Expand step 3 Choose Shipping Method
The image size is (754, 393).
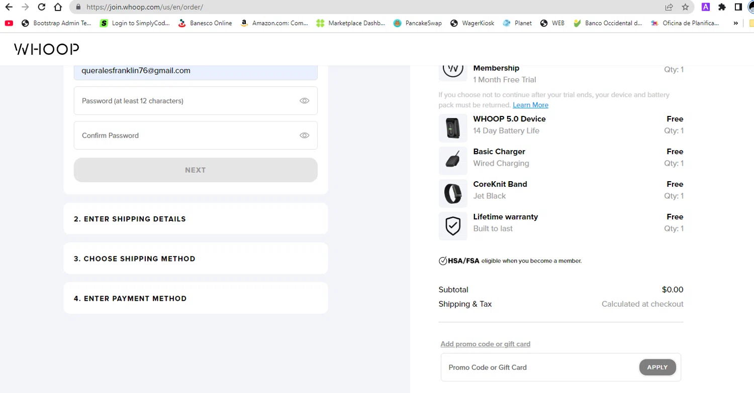coord(196,258)
